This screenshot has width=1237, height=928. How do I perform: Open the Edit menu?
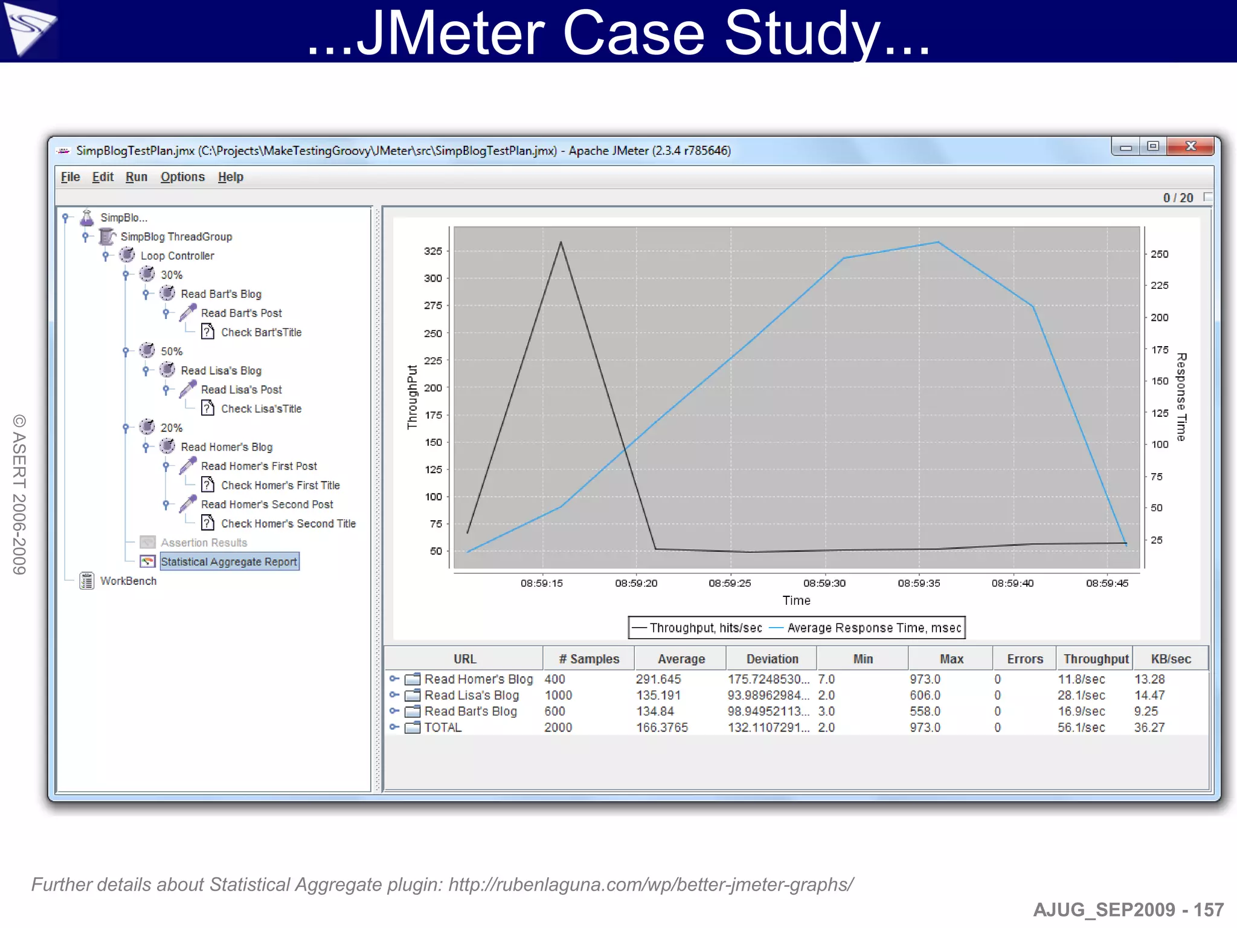pos(103,177)
